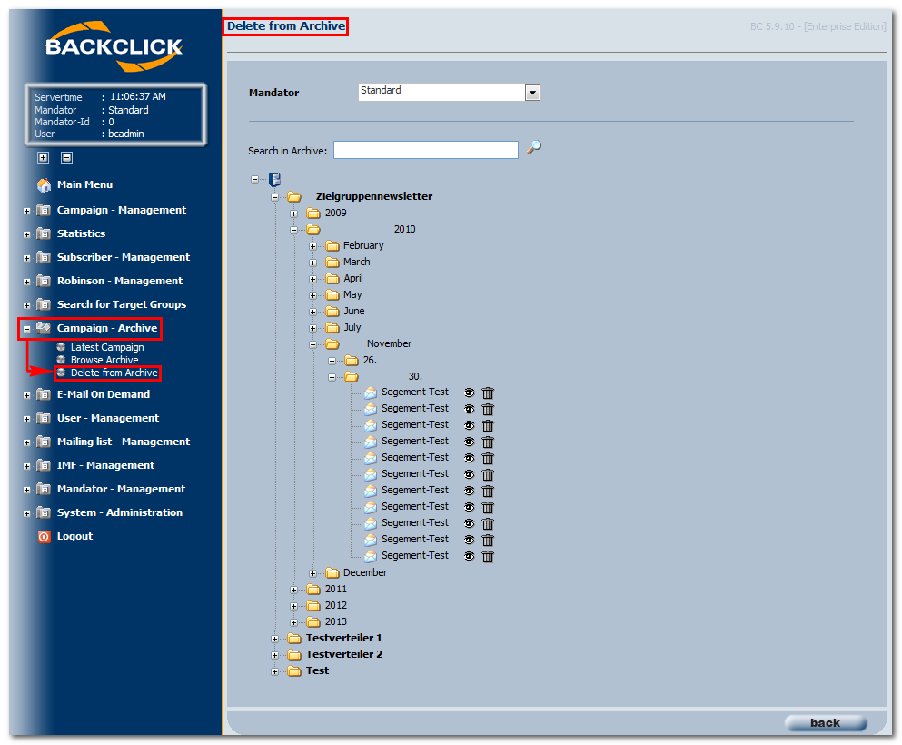
Task: Expand the December folder node
Action: click(313, 573)
